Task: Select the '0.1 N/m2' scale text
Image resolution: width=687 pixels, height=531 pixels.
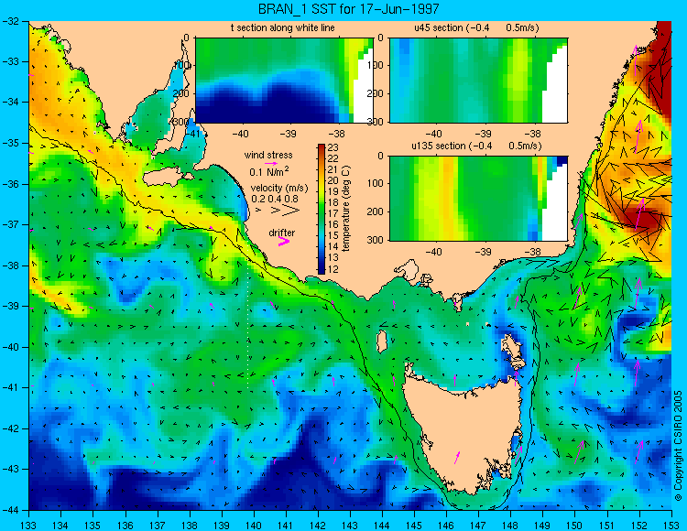Action: pyautogui.click(x=269, y=171)
